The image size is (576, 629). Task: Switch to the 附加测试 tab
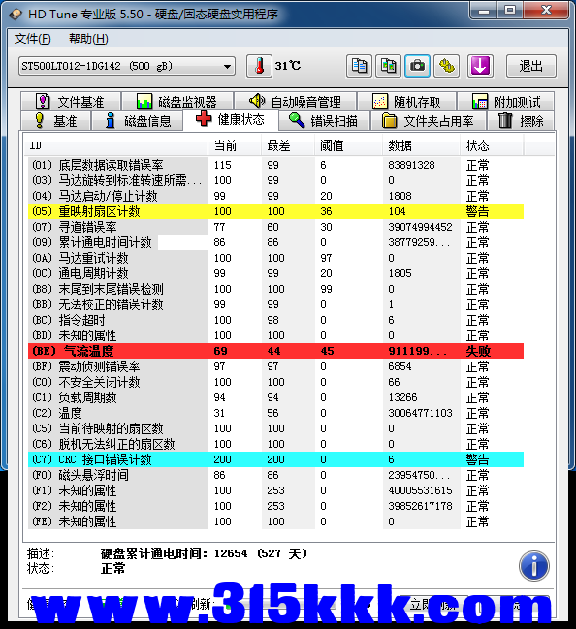tap(506, 102)
